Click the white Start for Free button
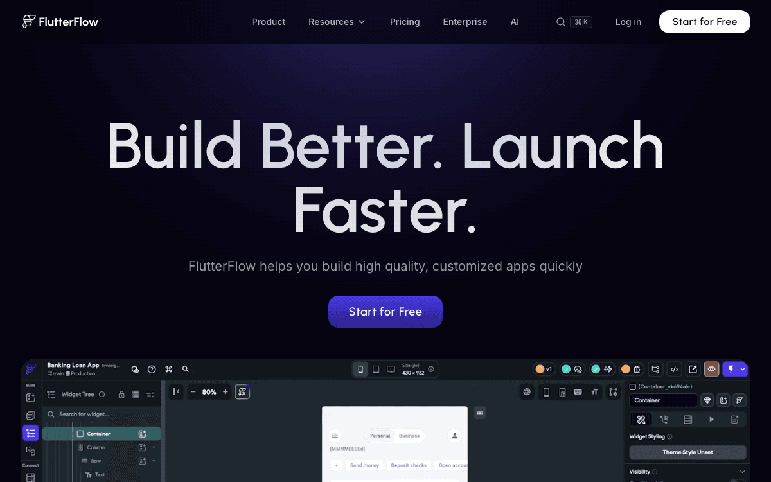771x482 pixels. (x=705, y=22)
